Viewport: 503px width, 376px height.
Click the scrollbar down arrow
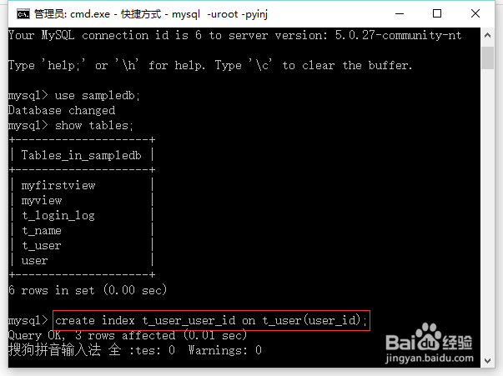point(488,361)
